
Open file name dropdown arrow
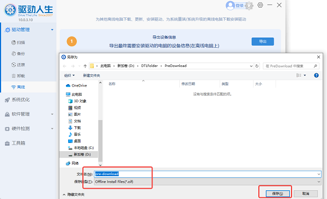click(x=319, y=174)
